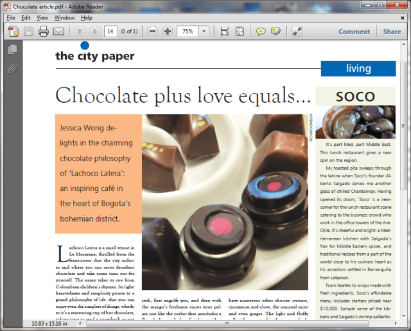Click the Create PDF online icon

pos(13,31)
